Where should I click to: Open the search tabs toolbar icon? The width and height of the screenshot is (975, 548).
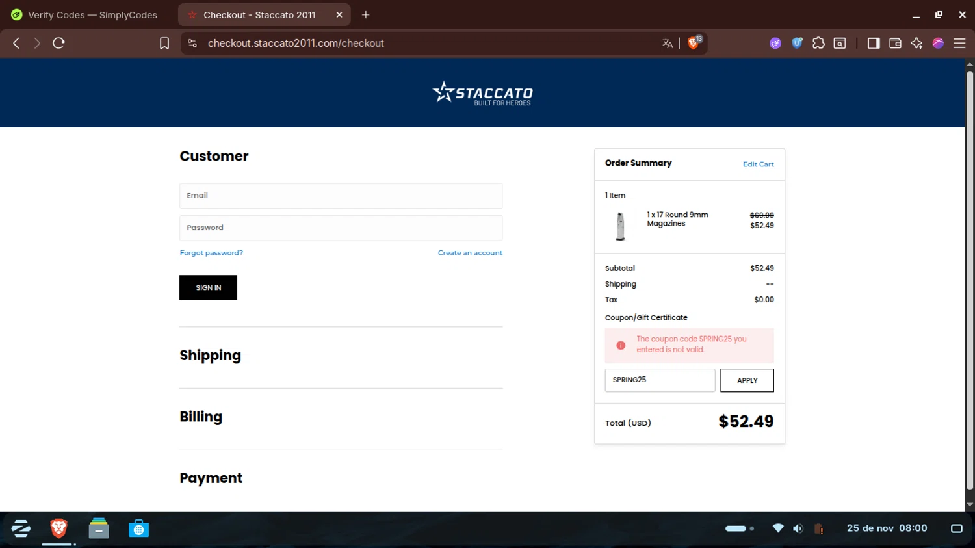pos(840,43)
